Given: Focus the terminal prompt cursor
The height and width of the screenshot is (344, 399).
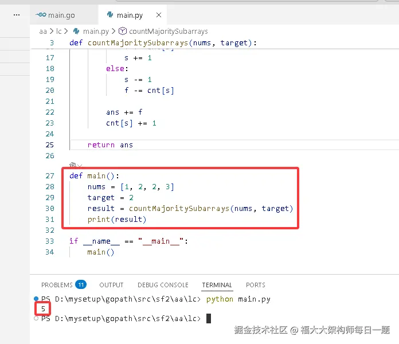Looking at the screenshot, I should (x=209, y=318).
